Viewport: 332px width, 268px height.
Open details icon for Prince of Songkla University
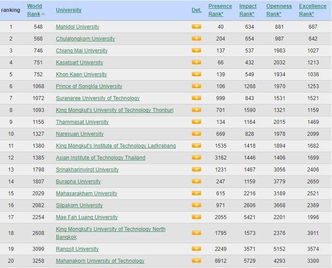pyautogui.click(x=196, y=86)
